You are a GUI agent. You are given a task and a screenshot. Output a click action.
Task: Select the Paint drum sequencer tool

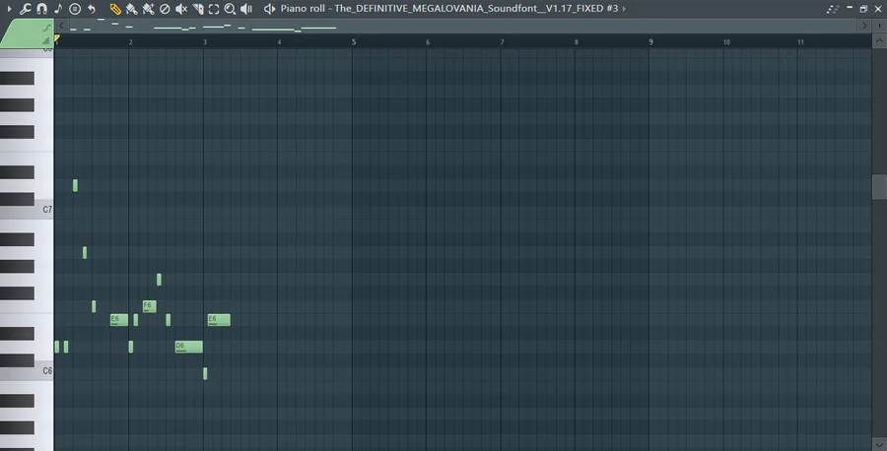[x=148, y=9]
